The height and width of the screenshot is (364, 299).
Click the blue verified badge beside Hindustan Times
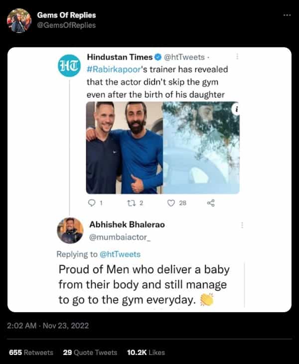(158, 58)
